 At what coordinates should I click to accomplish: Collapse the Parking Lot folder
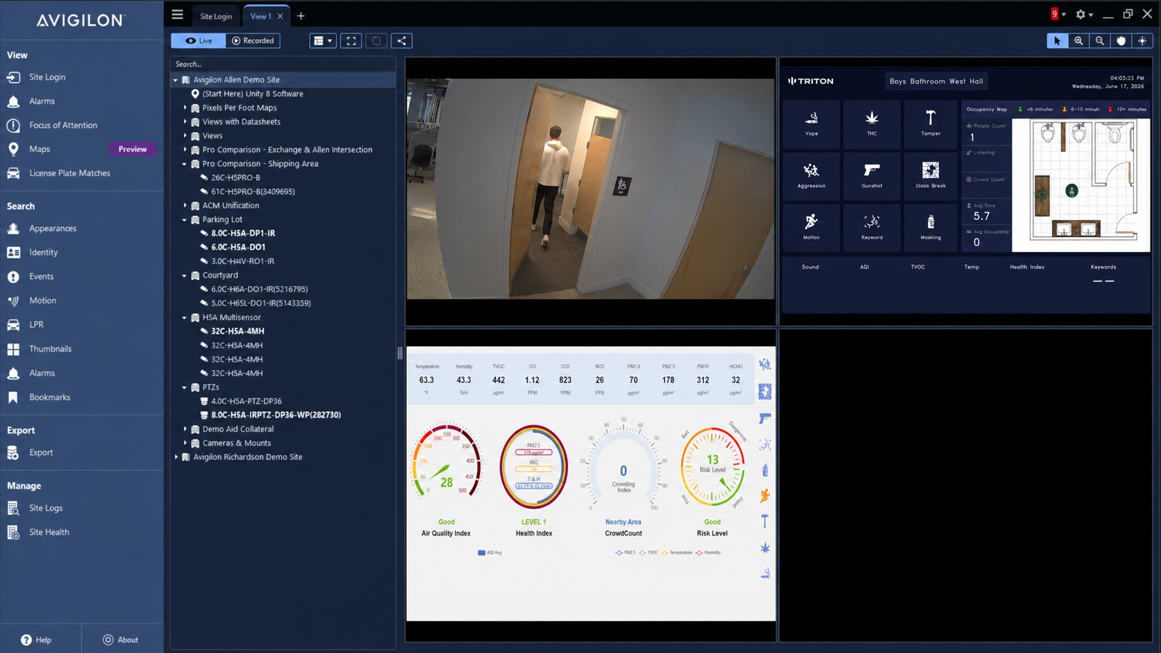(185, 220)
